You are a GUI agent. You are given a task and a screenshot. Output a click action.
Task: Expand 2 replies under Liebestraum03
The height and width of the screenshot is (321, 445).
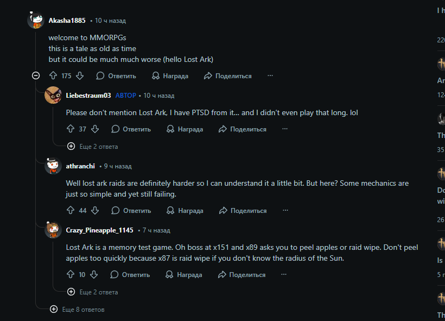coord(93,147)
